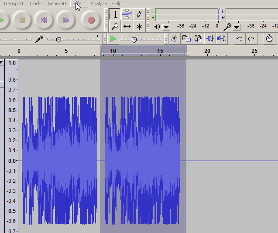278x233 pixels.
Task: Open the Transport menu
Action: (x=14, y=3)
